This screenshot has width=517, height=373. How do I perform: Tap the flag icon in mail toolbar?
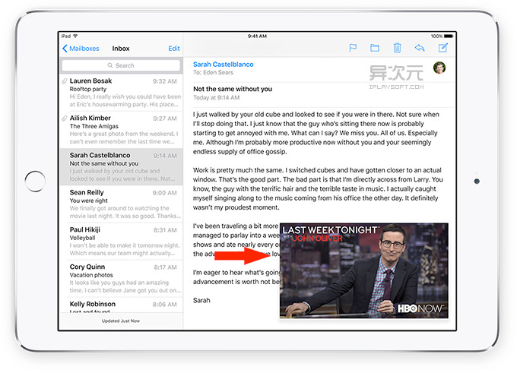(353, 48)
